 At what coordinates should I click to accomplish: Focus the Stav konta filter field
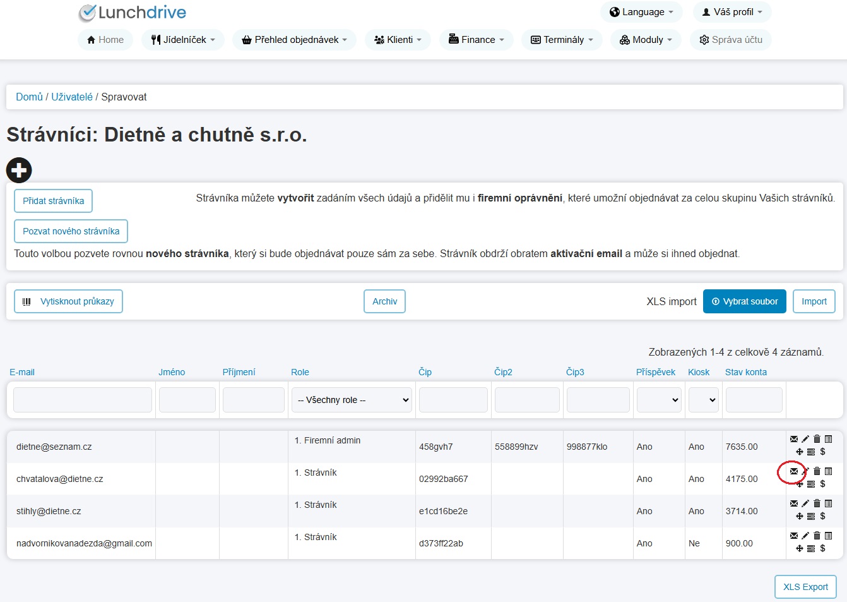[x=754, y=400]
